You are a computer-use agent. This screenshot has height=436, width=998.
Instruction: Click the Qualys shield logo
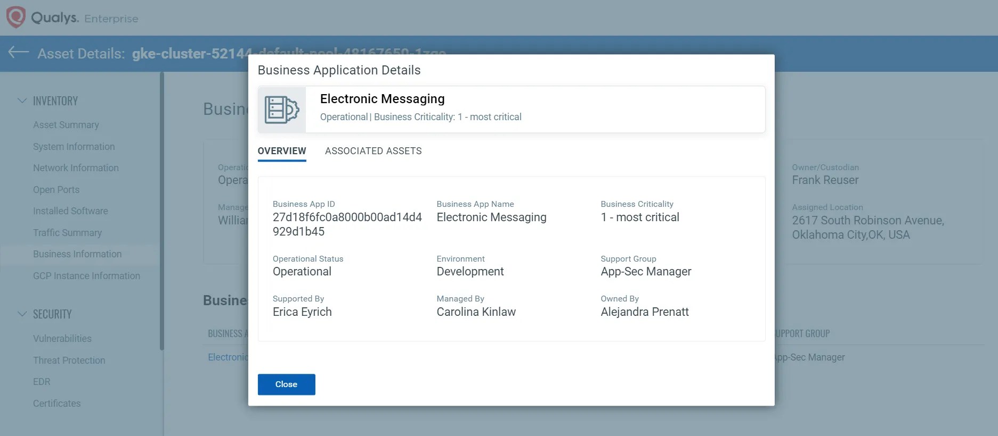15,17
